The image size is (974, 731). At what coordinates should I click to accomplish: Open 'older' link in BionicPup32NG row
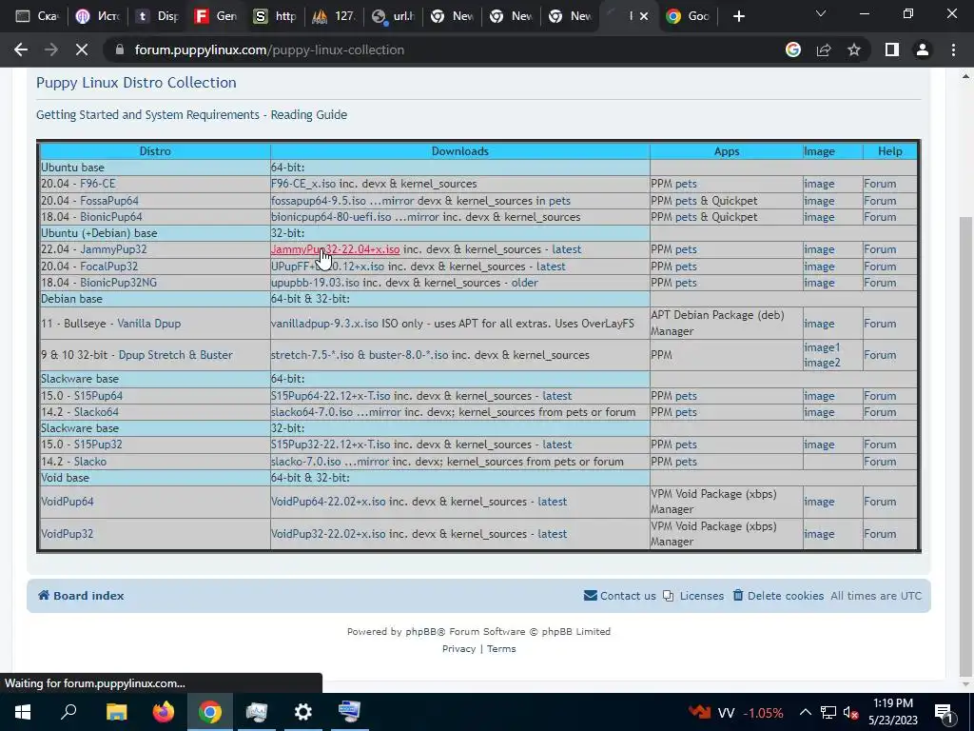click(x=524, y=283)
